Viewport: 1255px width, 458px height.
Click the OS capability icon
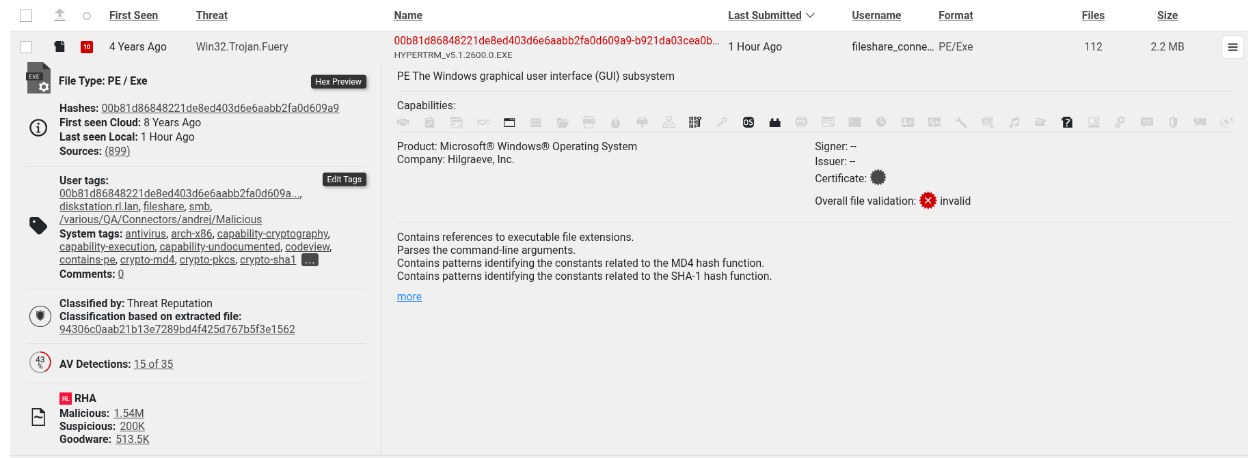748,122
